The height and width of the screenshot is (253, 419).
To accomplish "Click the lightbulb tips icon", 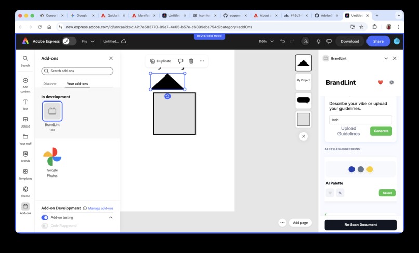I will pyautogui.click(x=318, y=41).
